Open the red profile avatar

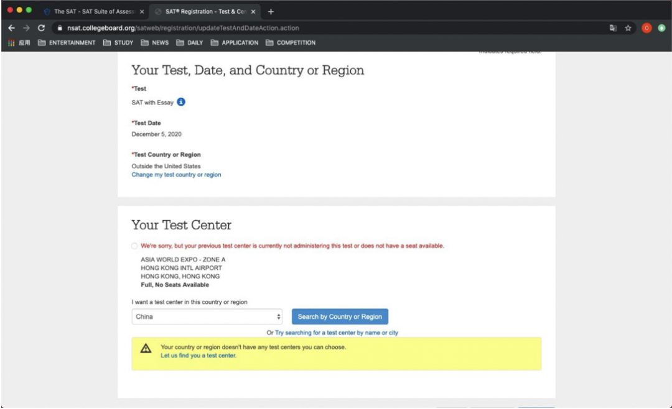(646, 28)
